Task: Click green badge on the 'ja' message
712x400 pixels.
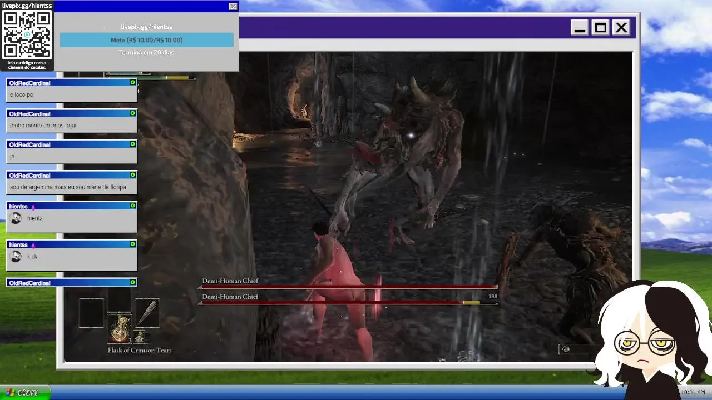Action: point(132,144)
